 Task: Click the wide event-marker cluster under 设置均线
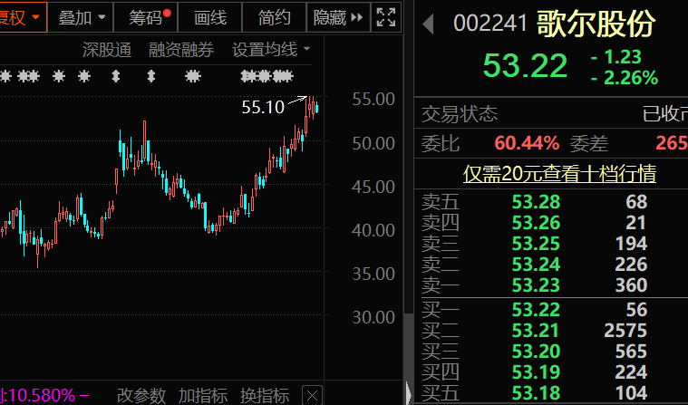coord(266,76)
